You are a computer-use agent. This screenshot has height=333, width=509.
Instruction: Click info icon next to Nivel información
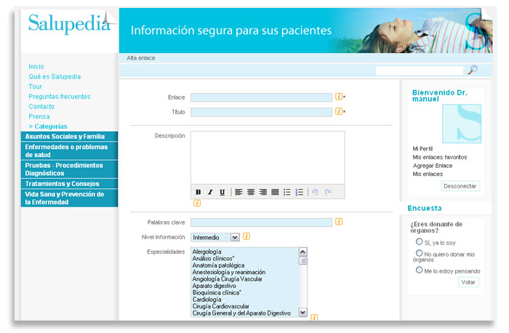(x=247, y=236)
